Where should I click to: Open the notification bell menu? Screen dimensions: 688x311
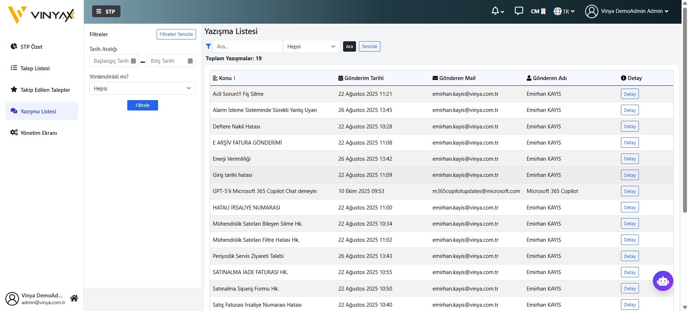(497, 11)
